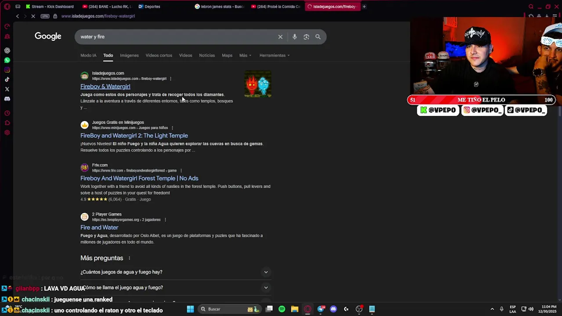
Task: Select the Imágenes search tab
Action: click(129, 55)
